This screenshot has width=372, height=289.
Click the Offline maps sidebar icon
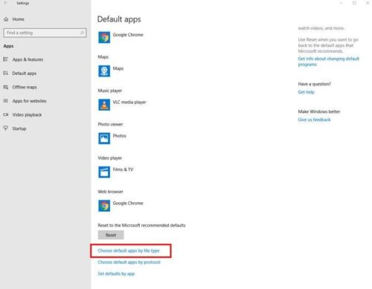click(x=5, y=87)
